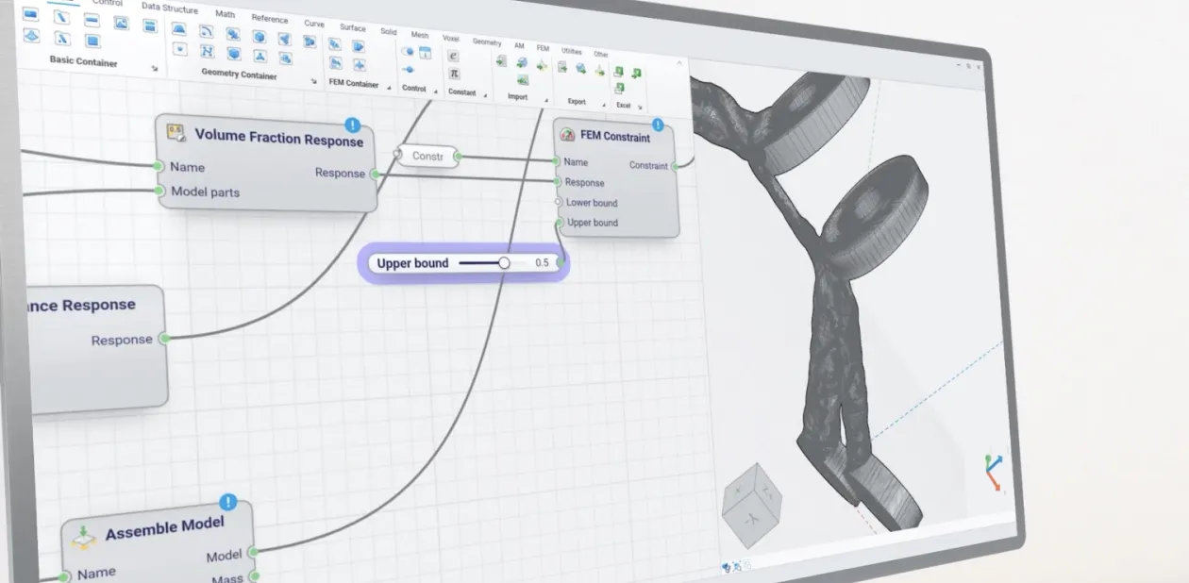Screen dimensions: 1189x583
Task: Switch to the Mesh ribbon tab
Action: pyautogui.click(x=419, y=35)
